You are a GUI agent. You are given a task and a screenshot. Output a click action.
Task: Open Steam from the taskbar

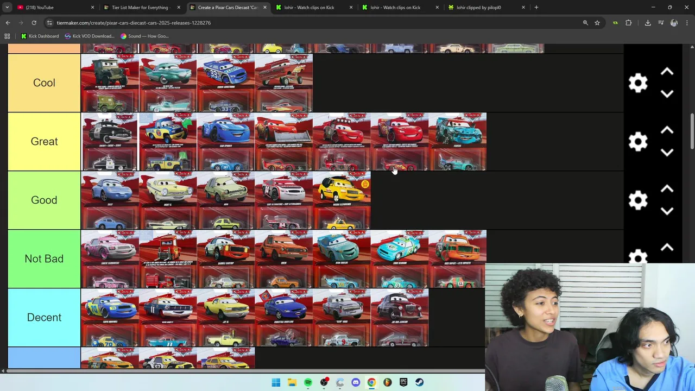(420, 382)
